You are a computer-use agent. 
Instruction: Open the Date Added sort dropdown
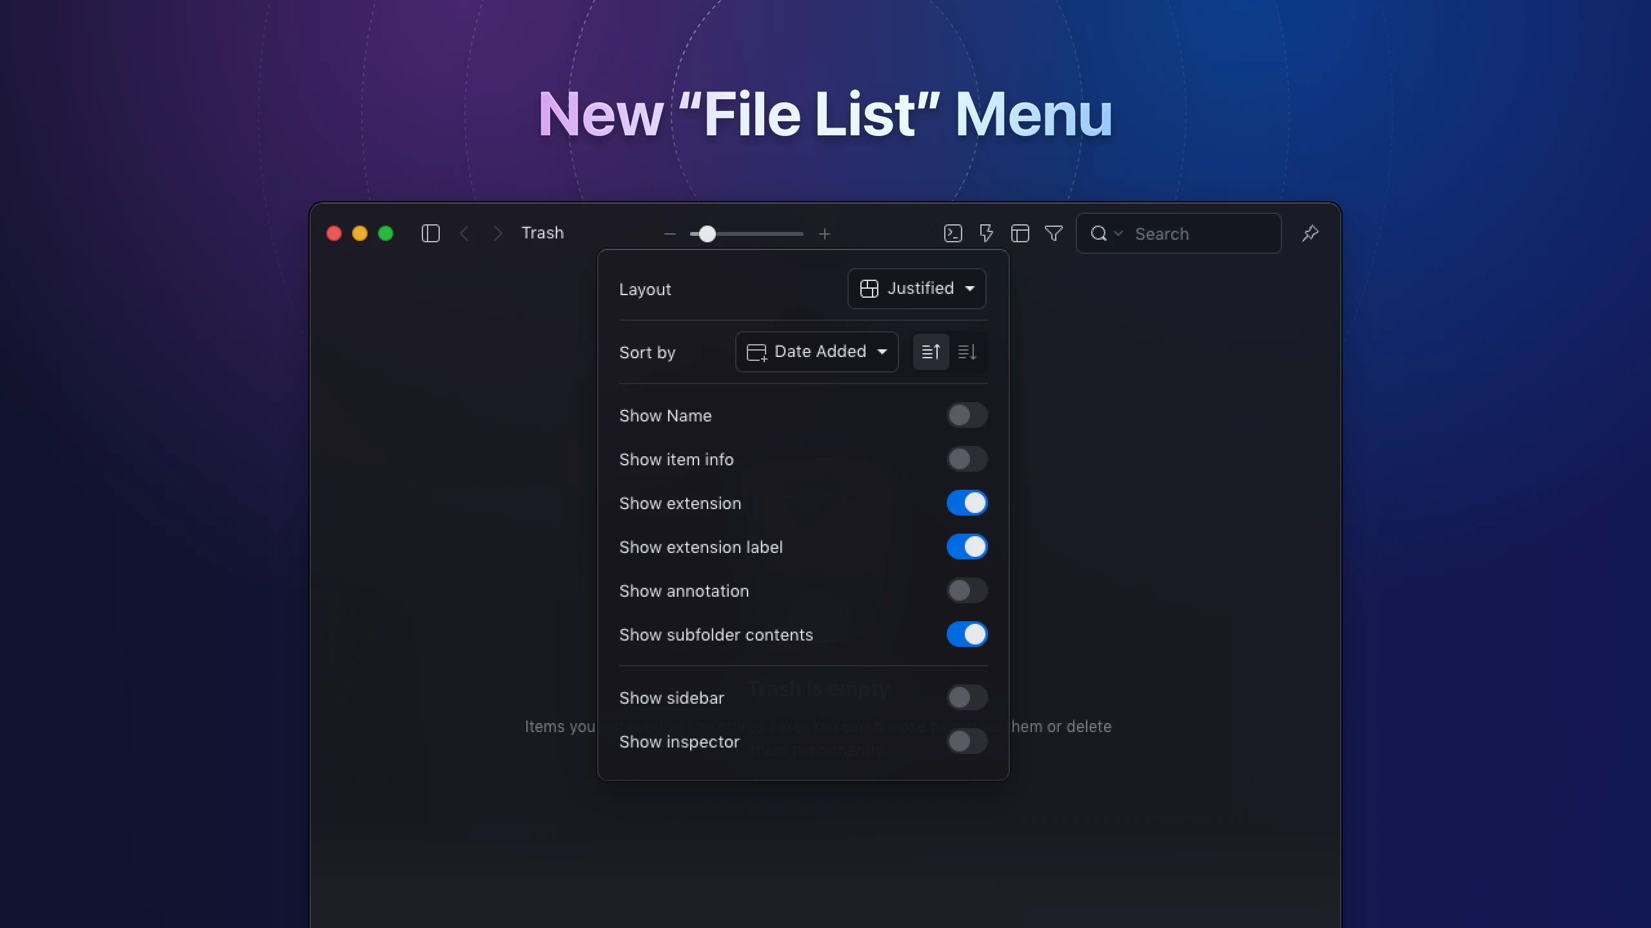click(816, 352)
